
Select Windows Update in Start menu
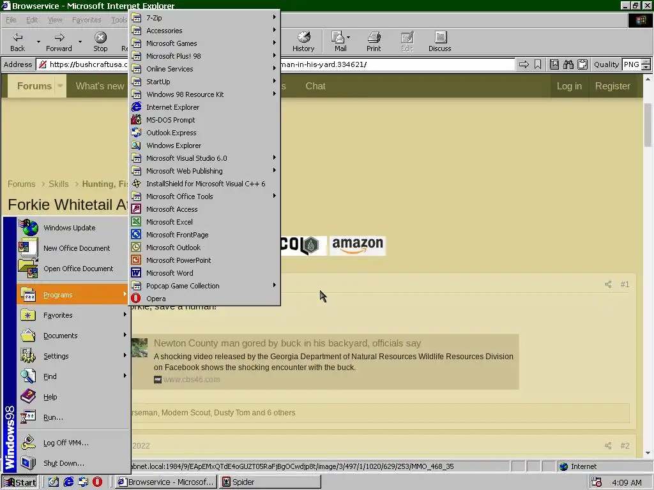[73, 228]
